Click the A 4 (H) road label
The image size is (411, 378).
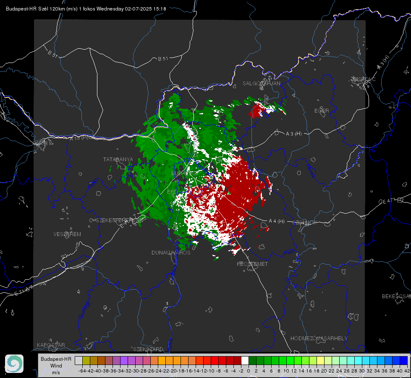click(277, 221)
